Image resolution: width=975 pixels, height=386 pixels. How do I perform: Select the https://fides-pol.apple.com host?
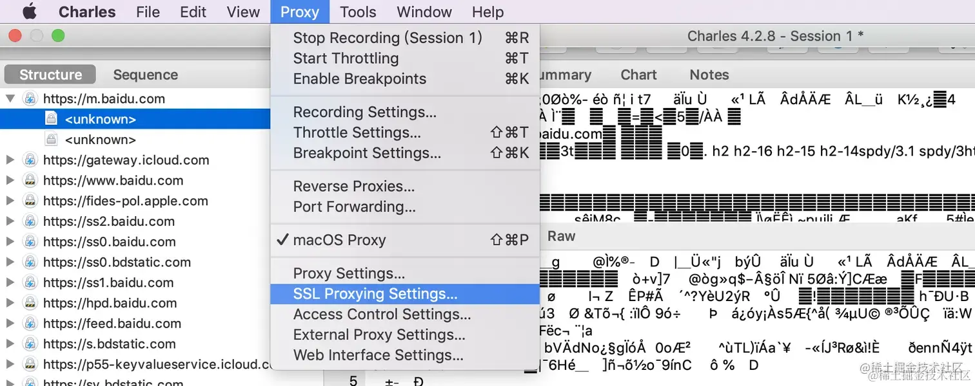[126, 201]
